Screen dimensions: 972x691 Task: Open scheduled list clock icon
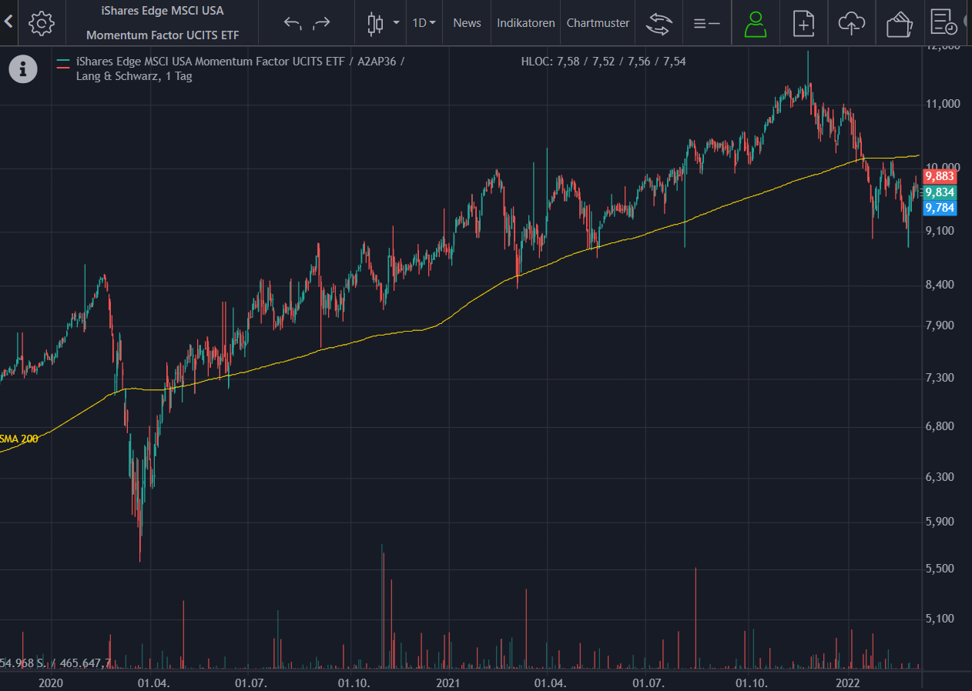point(944,23)
